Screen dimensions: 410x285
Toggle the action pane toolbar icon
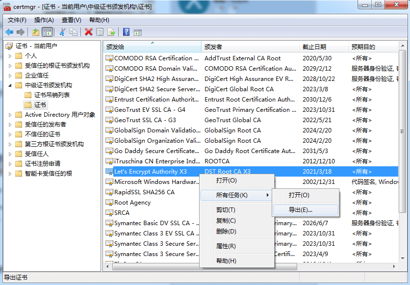tap(138, 32)
